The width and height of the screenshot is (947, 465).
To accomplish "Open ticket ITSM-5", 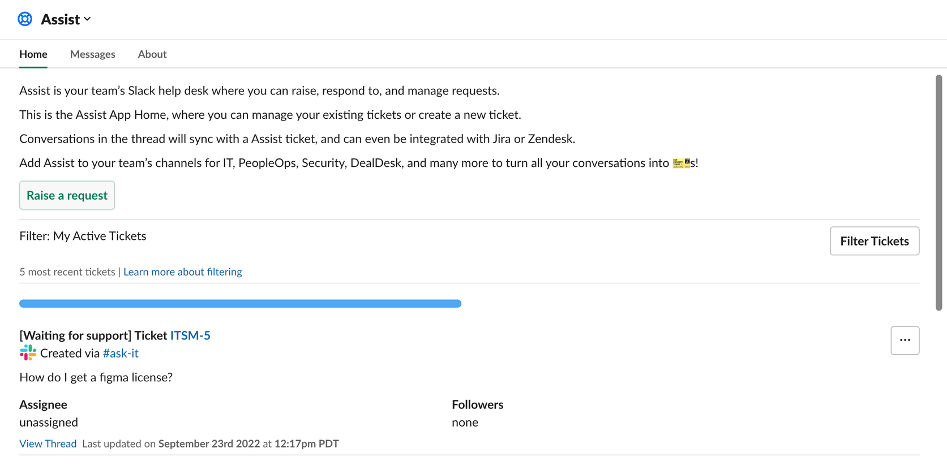I will pos(190,335).
